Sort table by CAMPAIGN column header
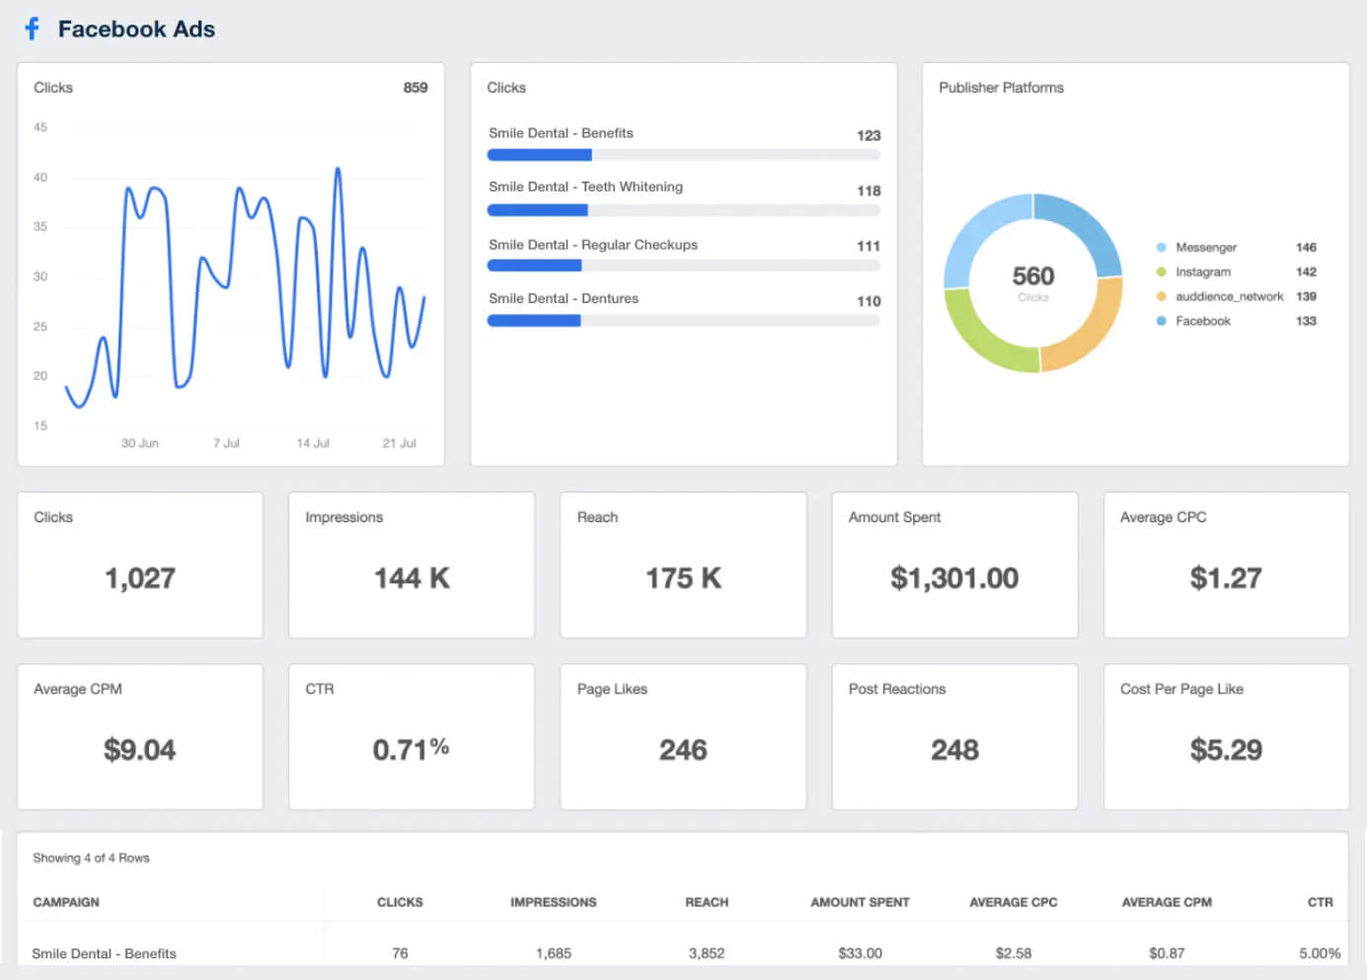The height and width of the screenshot is (980, 1367). [66, 902]
